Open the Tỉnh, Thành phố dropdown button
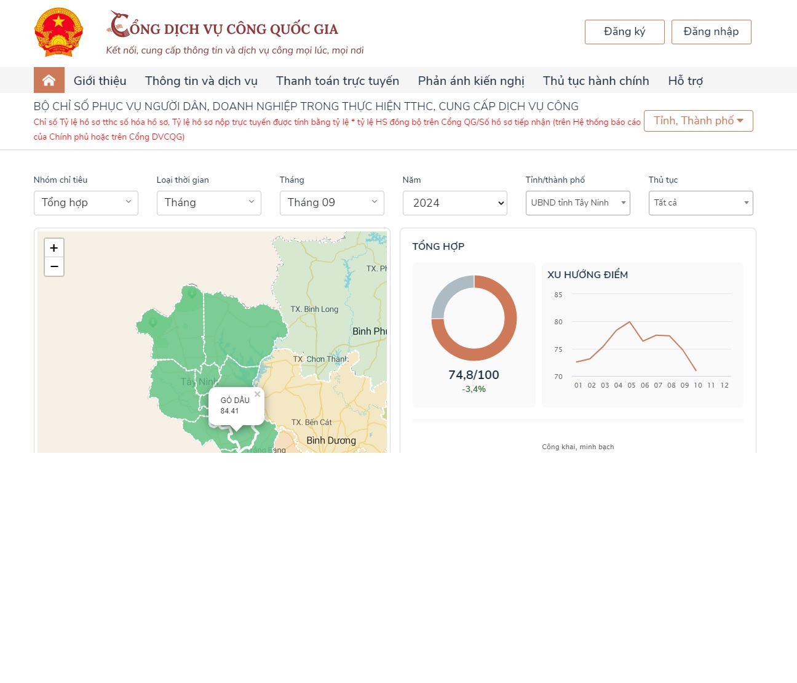Viewport: 797px width, 683px height. coord(699,121)
